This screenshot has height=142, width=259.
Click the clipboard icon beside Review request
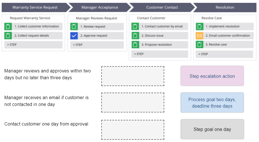coord(74,26)
